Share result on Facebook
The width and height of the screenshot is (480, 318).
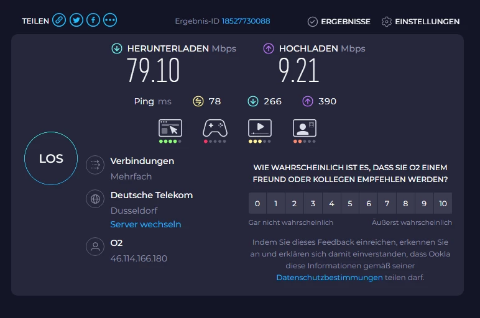(x=93, y=20)
